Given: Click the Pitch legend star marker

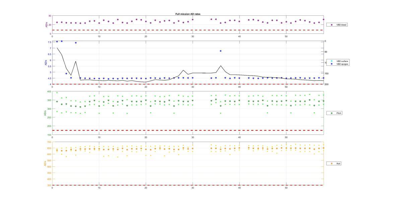Looking at the screenshot, I should [332, 113].
